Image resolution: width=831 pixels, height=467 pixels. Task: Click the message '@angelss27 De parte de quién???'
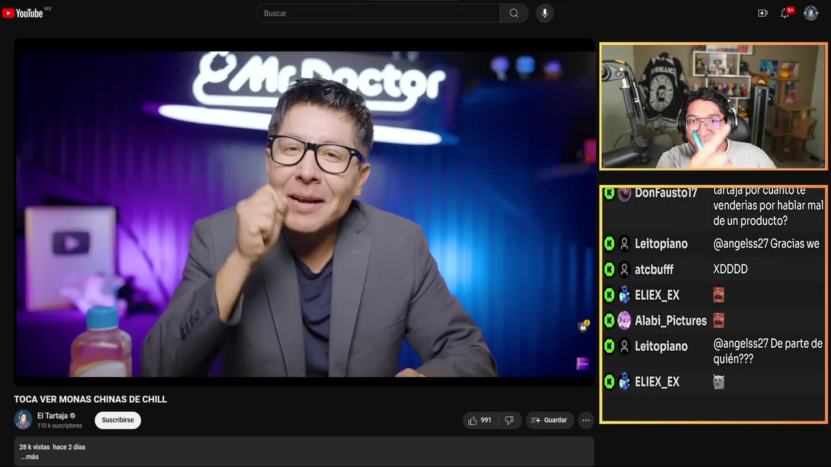[x=768, y=351]
